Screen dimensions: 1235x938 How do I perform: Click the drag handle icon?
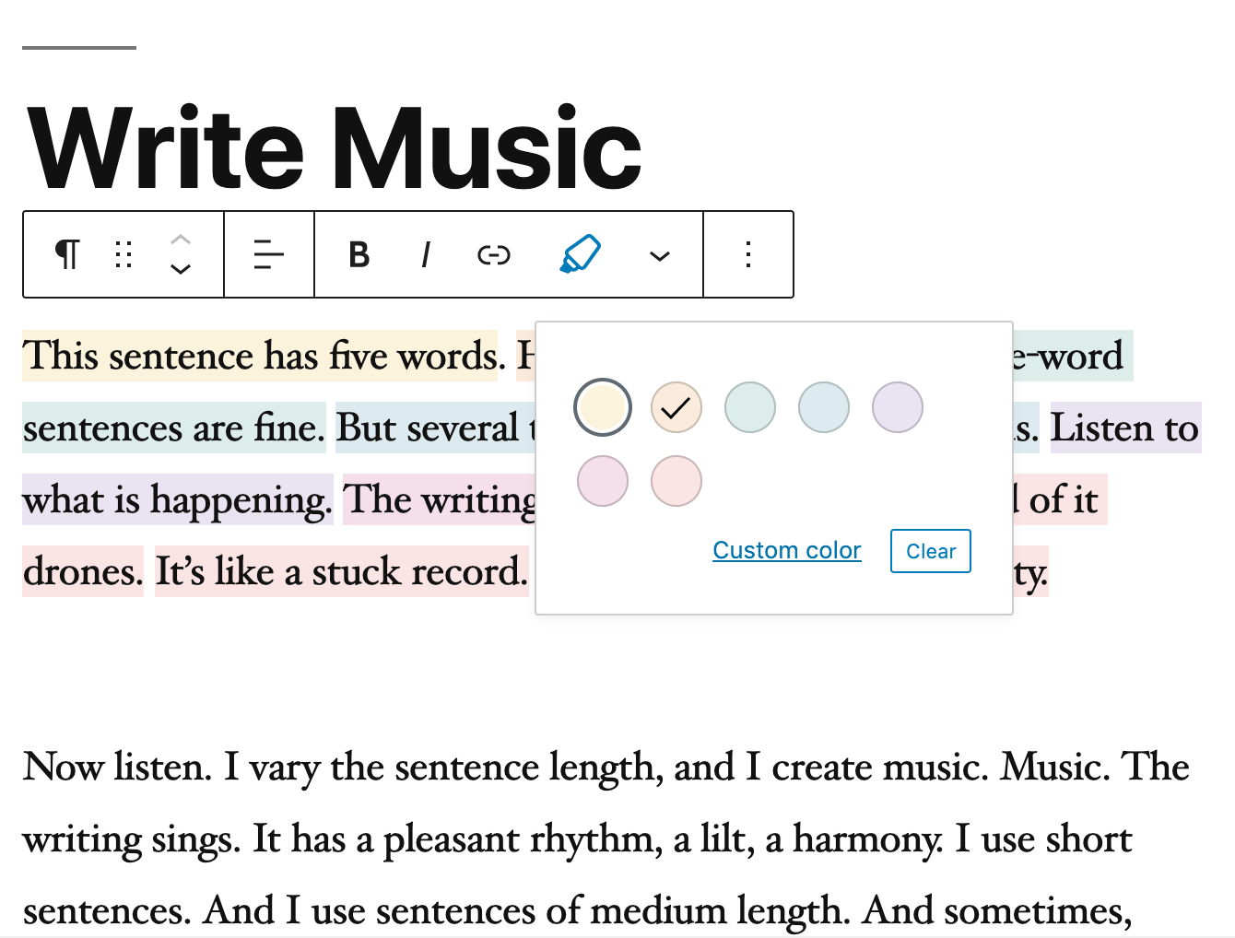tap(123, 254)
